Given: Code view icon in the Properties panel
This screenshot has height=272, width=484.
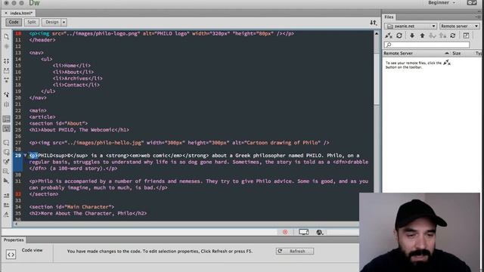Looking at the screenshot, I should click(x=11, y=255).
